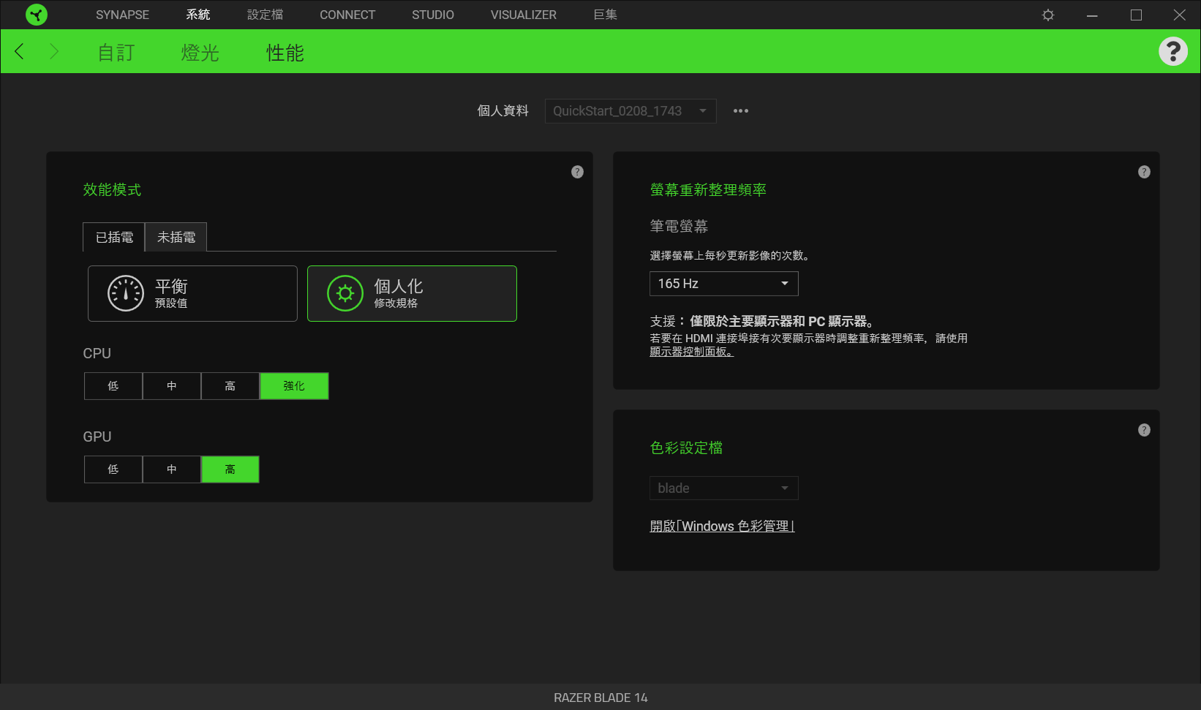
Task: Expand the 165 Hz refresh rate dropdown
Action: coord(723,284)
